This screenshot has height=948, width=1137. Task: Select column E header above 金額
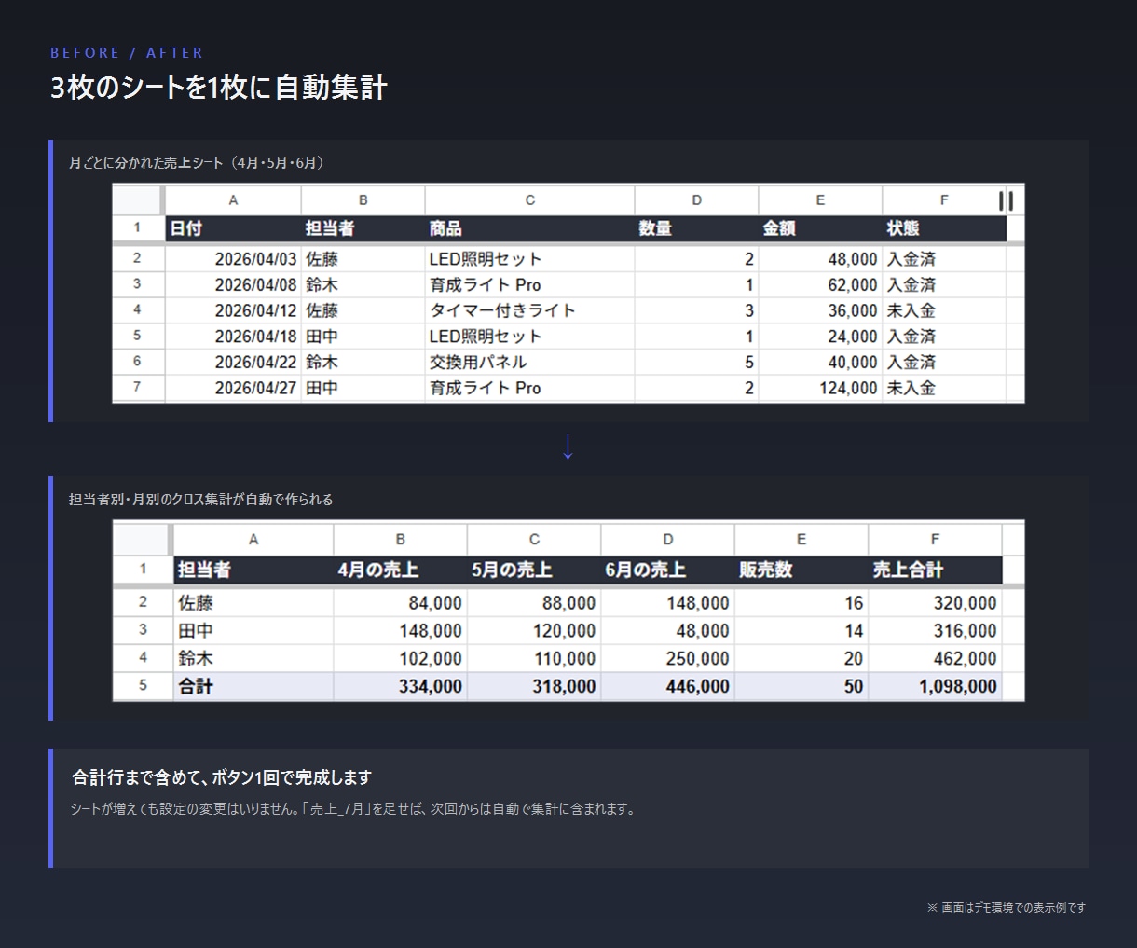820,200
